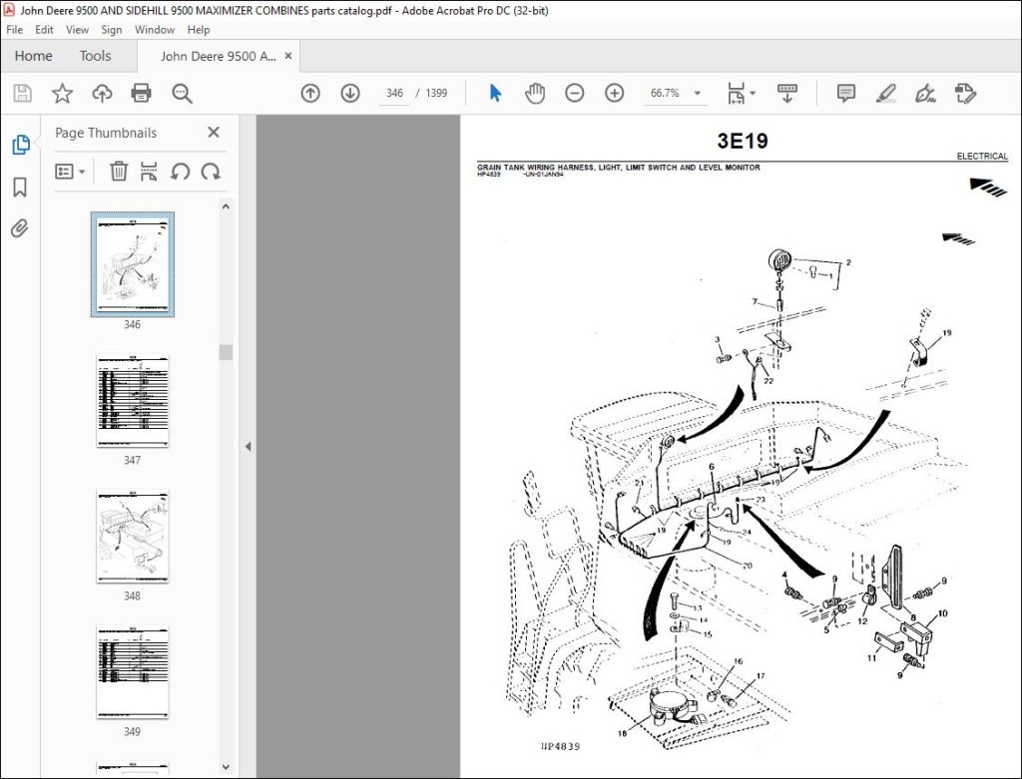
Task: Select the page 347 thumbnail
Action: click(133, 401)
